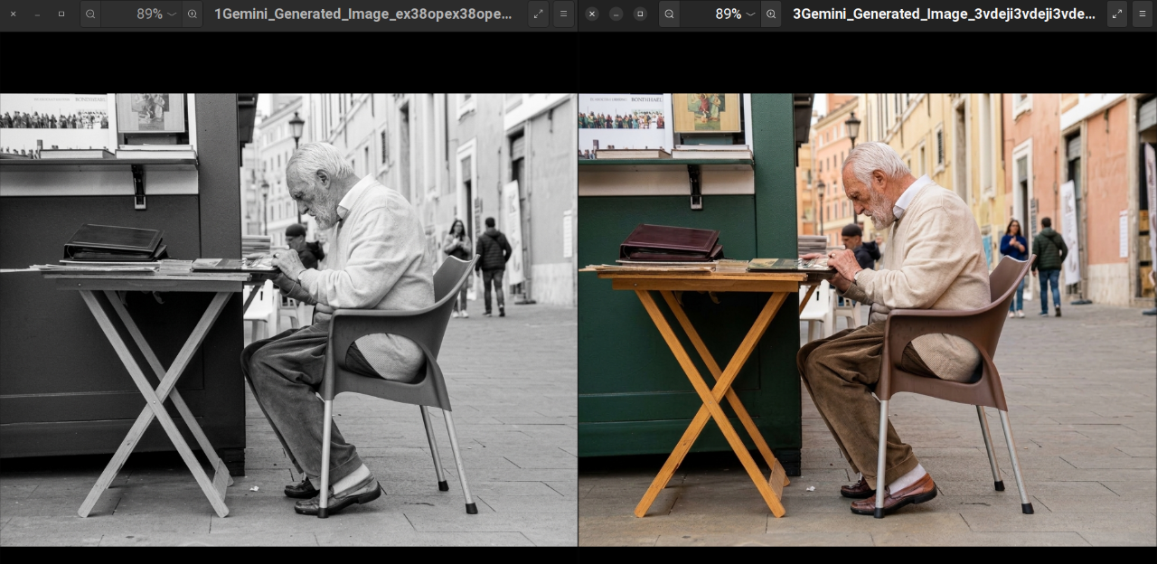Screen dimensions: 1157x564
Task: Toggle fullscreen for the color image viewer
Action: (1117, 14)
